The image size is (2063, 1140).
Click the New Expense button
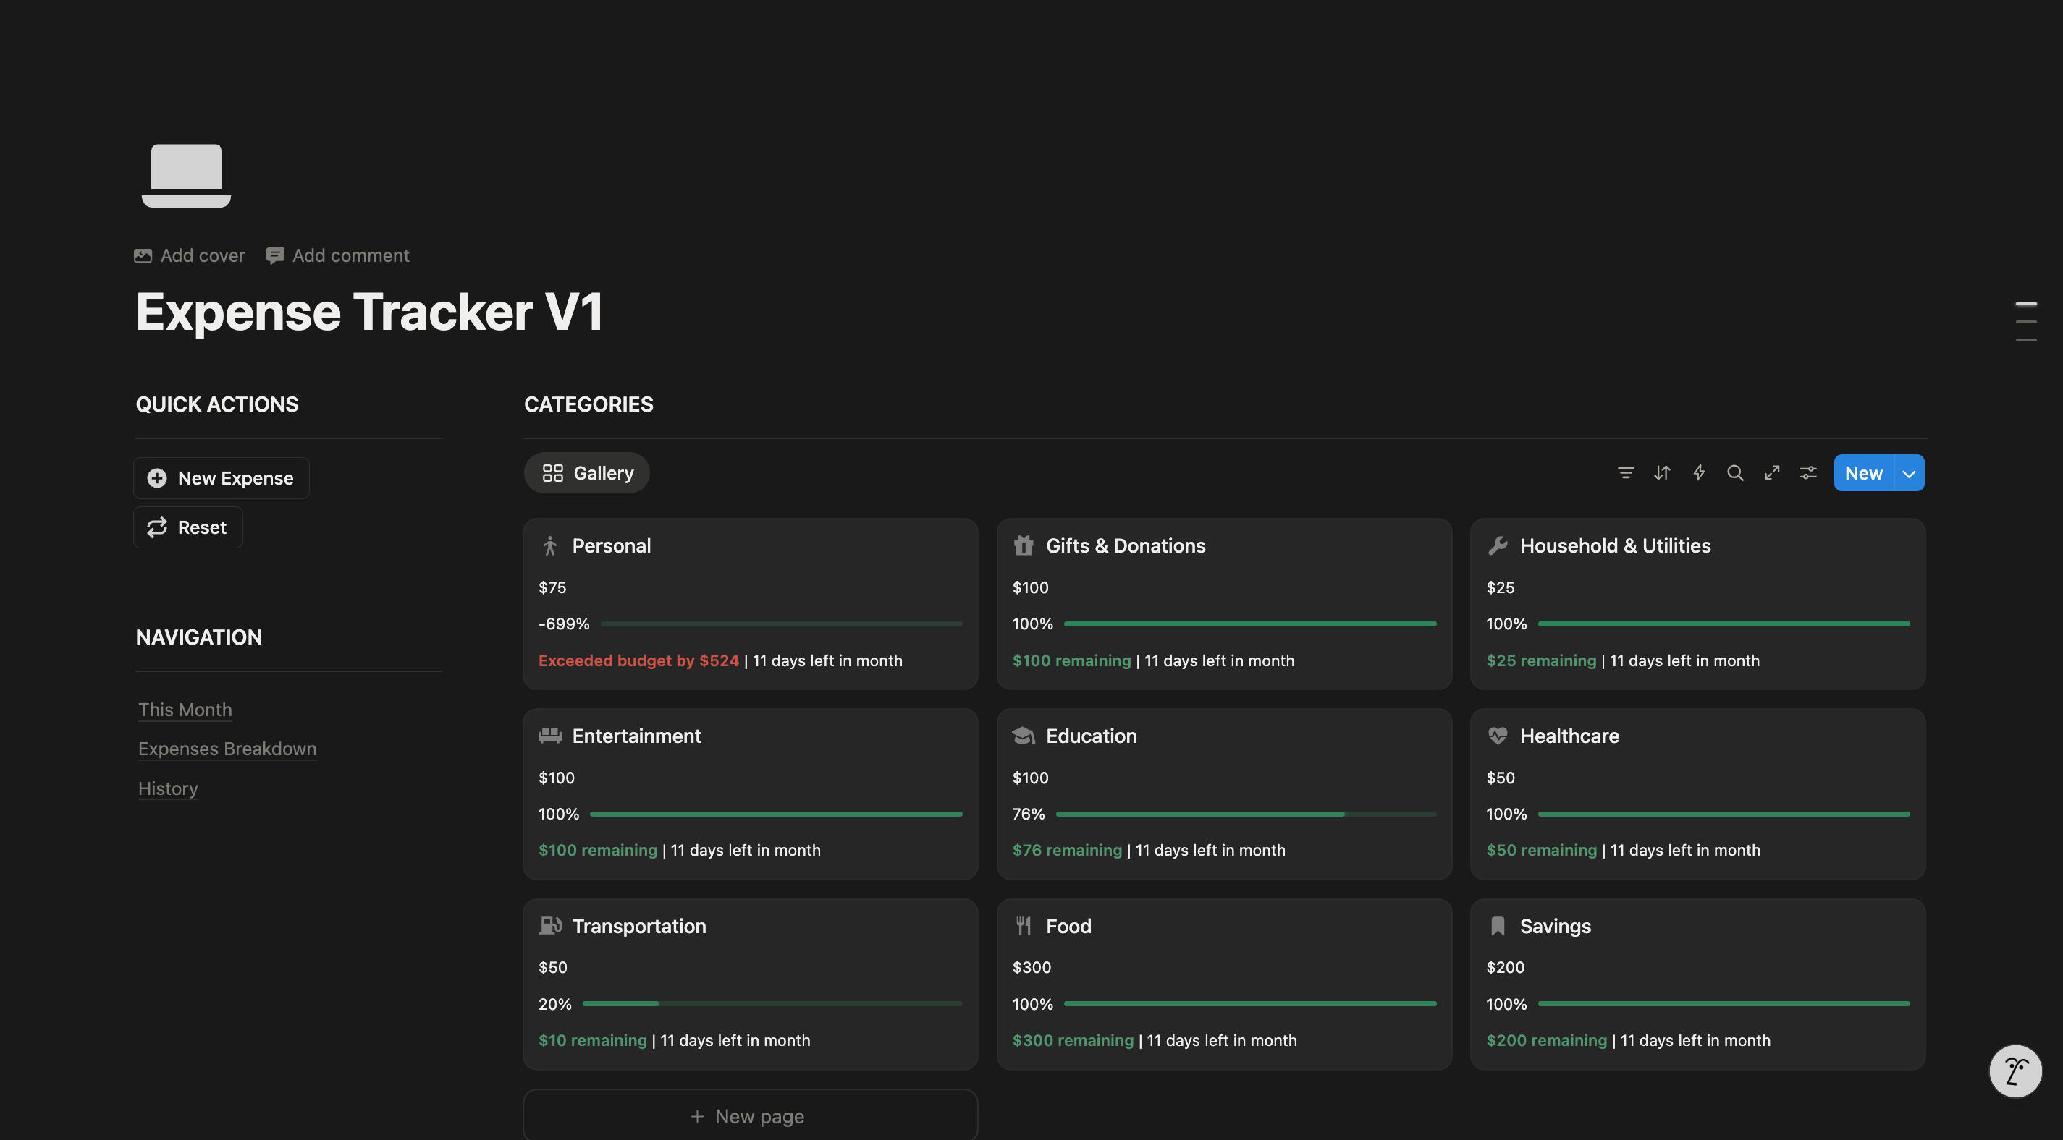[x=221, y=478]
